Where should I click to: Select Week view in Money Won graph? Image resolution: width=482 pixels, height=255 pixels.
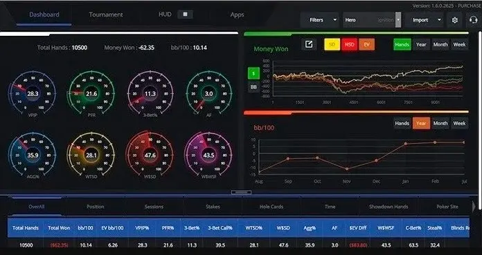tap(459, 44)
